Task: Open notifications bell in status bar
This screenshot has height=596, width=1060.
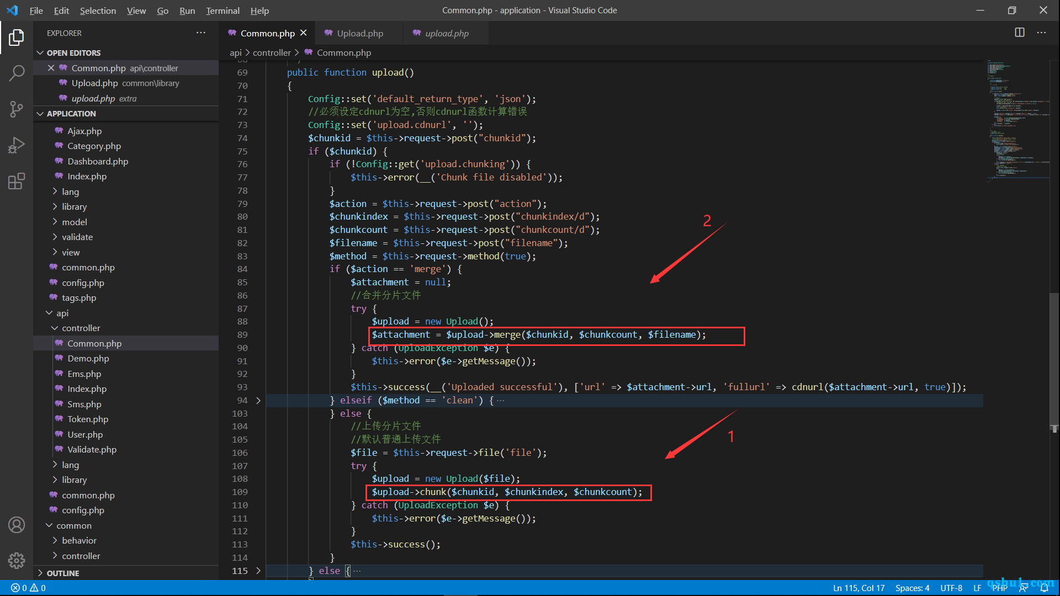Action: [x=1045, y=588]
